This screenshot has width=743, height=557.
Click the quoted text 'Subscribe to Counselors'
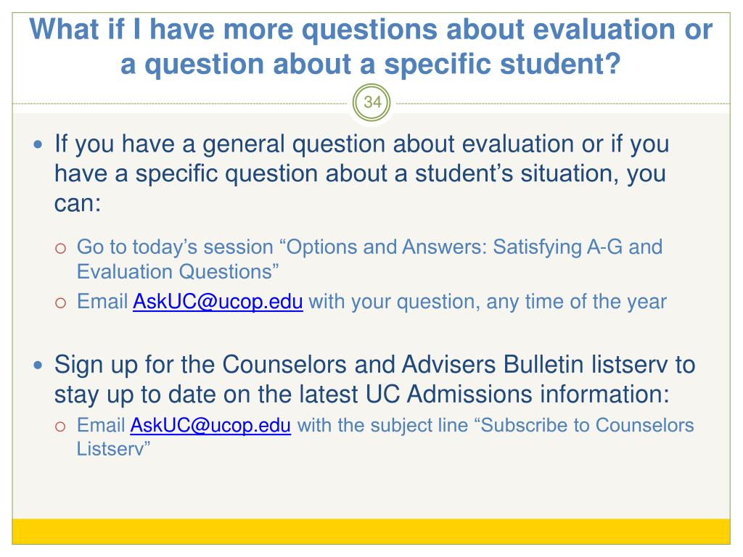[x=587, y=425]
